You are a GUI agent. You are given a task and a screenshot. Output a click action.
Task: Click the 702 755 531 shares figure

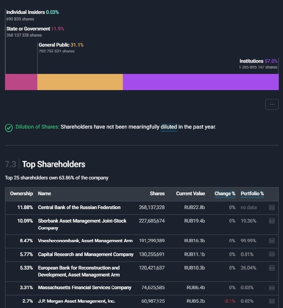coord(57,51)
